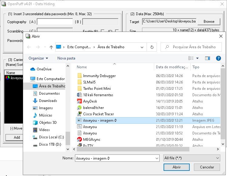
Task: Select Disco Local (C:) drive
Action: point(51,137)
